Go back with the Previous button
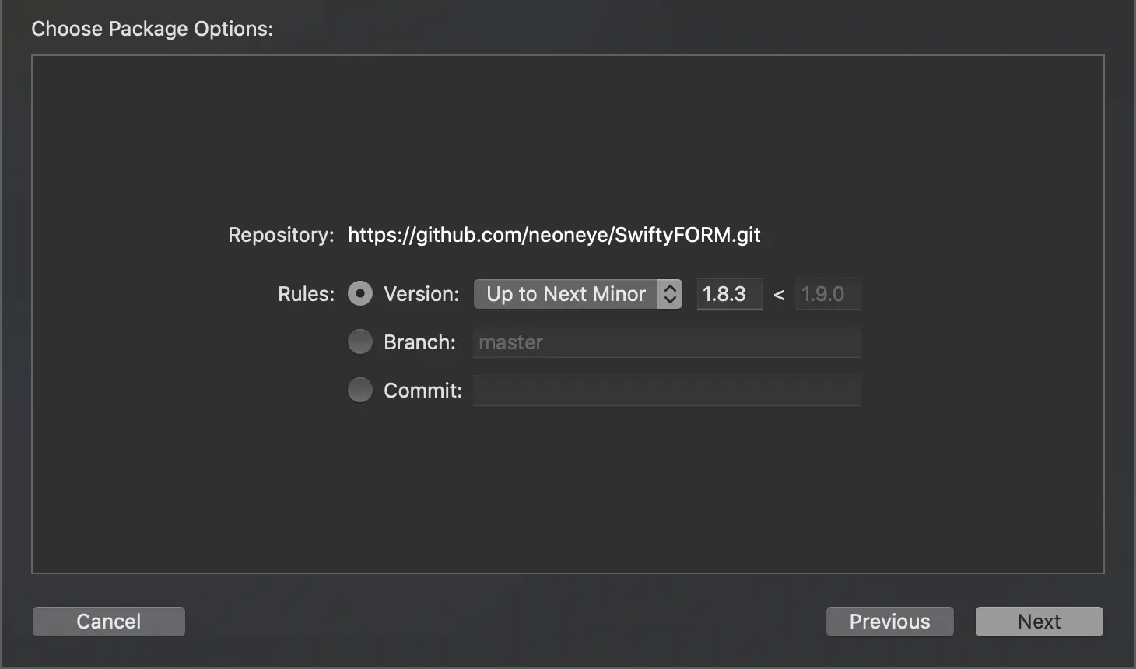Screen dimensions: 1136x669 tap(889, 622)
